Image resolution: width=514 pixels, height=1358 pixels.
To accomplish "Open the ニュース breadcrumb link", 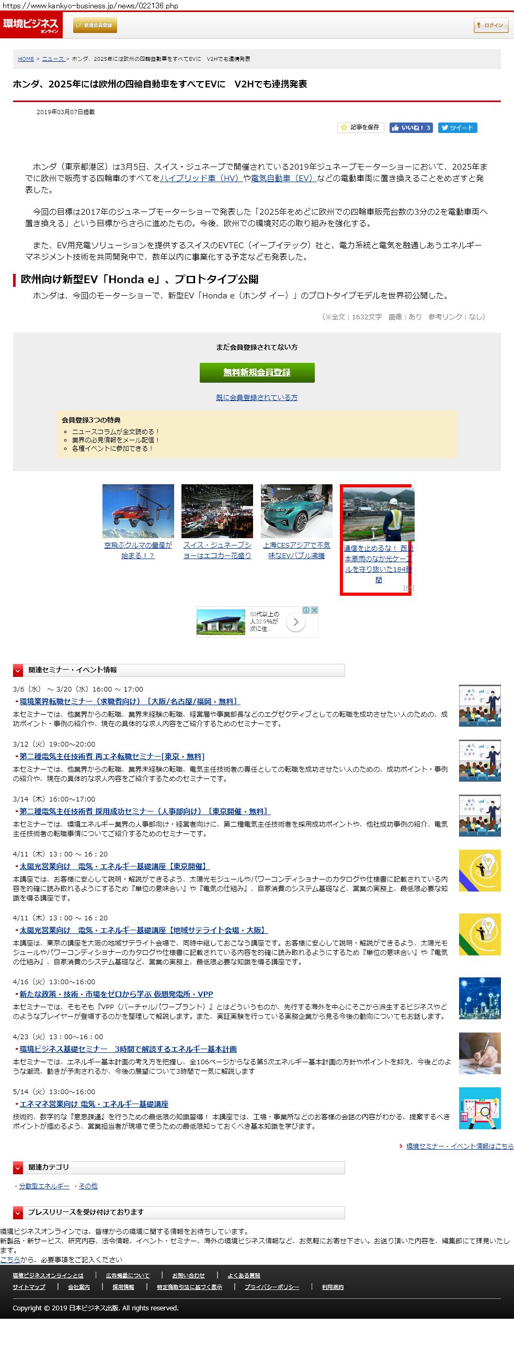I will tap(53, 59).
